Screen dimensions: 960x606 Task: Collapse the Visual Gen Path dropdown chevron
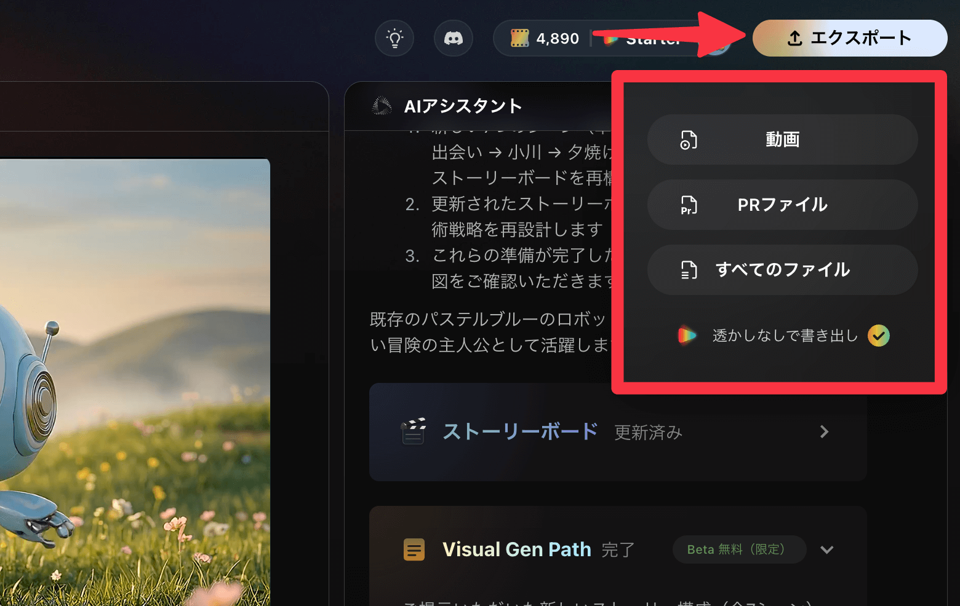point(827,549)
